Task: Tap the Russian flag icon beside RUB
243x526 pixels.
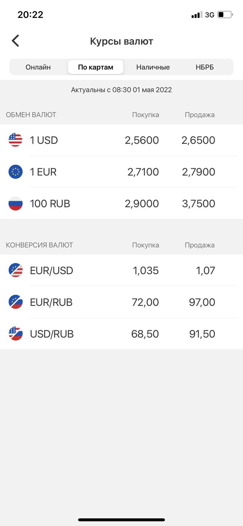Action: pos(16,203)
